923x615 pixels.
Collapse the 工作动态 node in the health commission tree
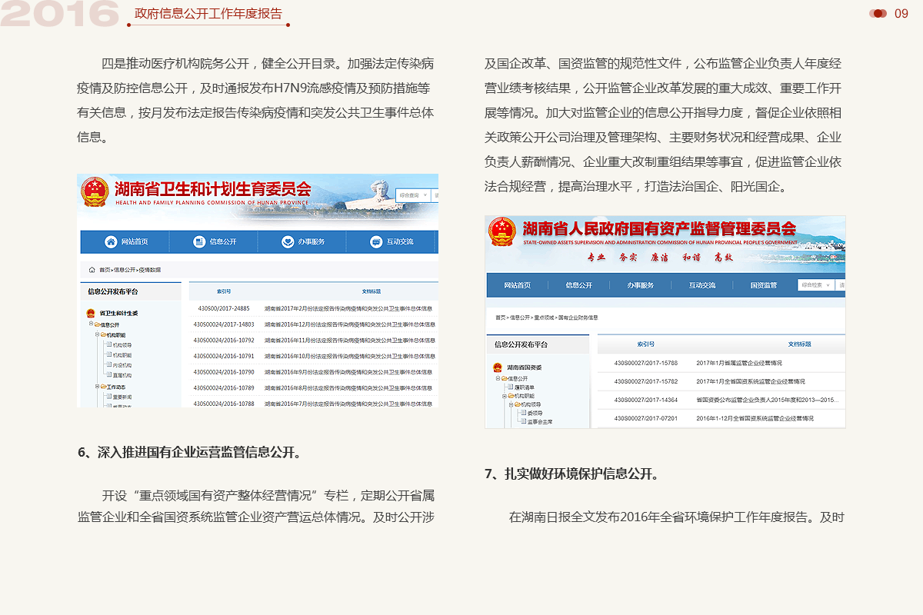coord(97,386)
